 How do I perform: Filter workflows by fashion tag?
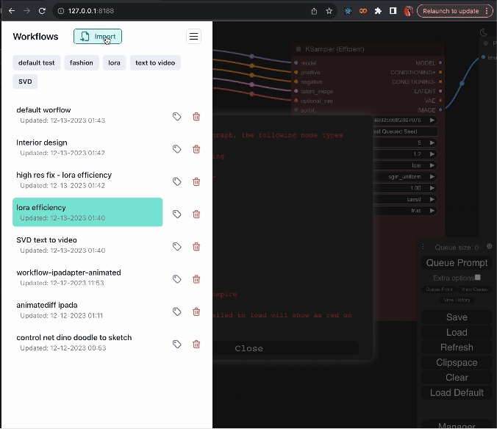tap(82, 62)
